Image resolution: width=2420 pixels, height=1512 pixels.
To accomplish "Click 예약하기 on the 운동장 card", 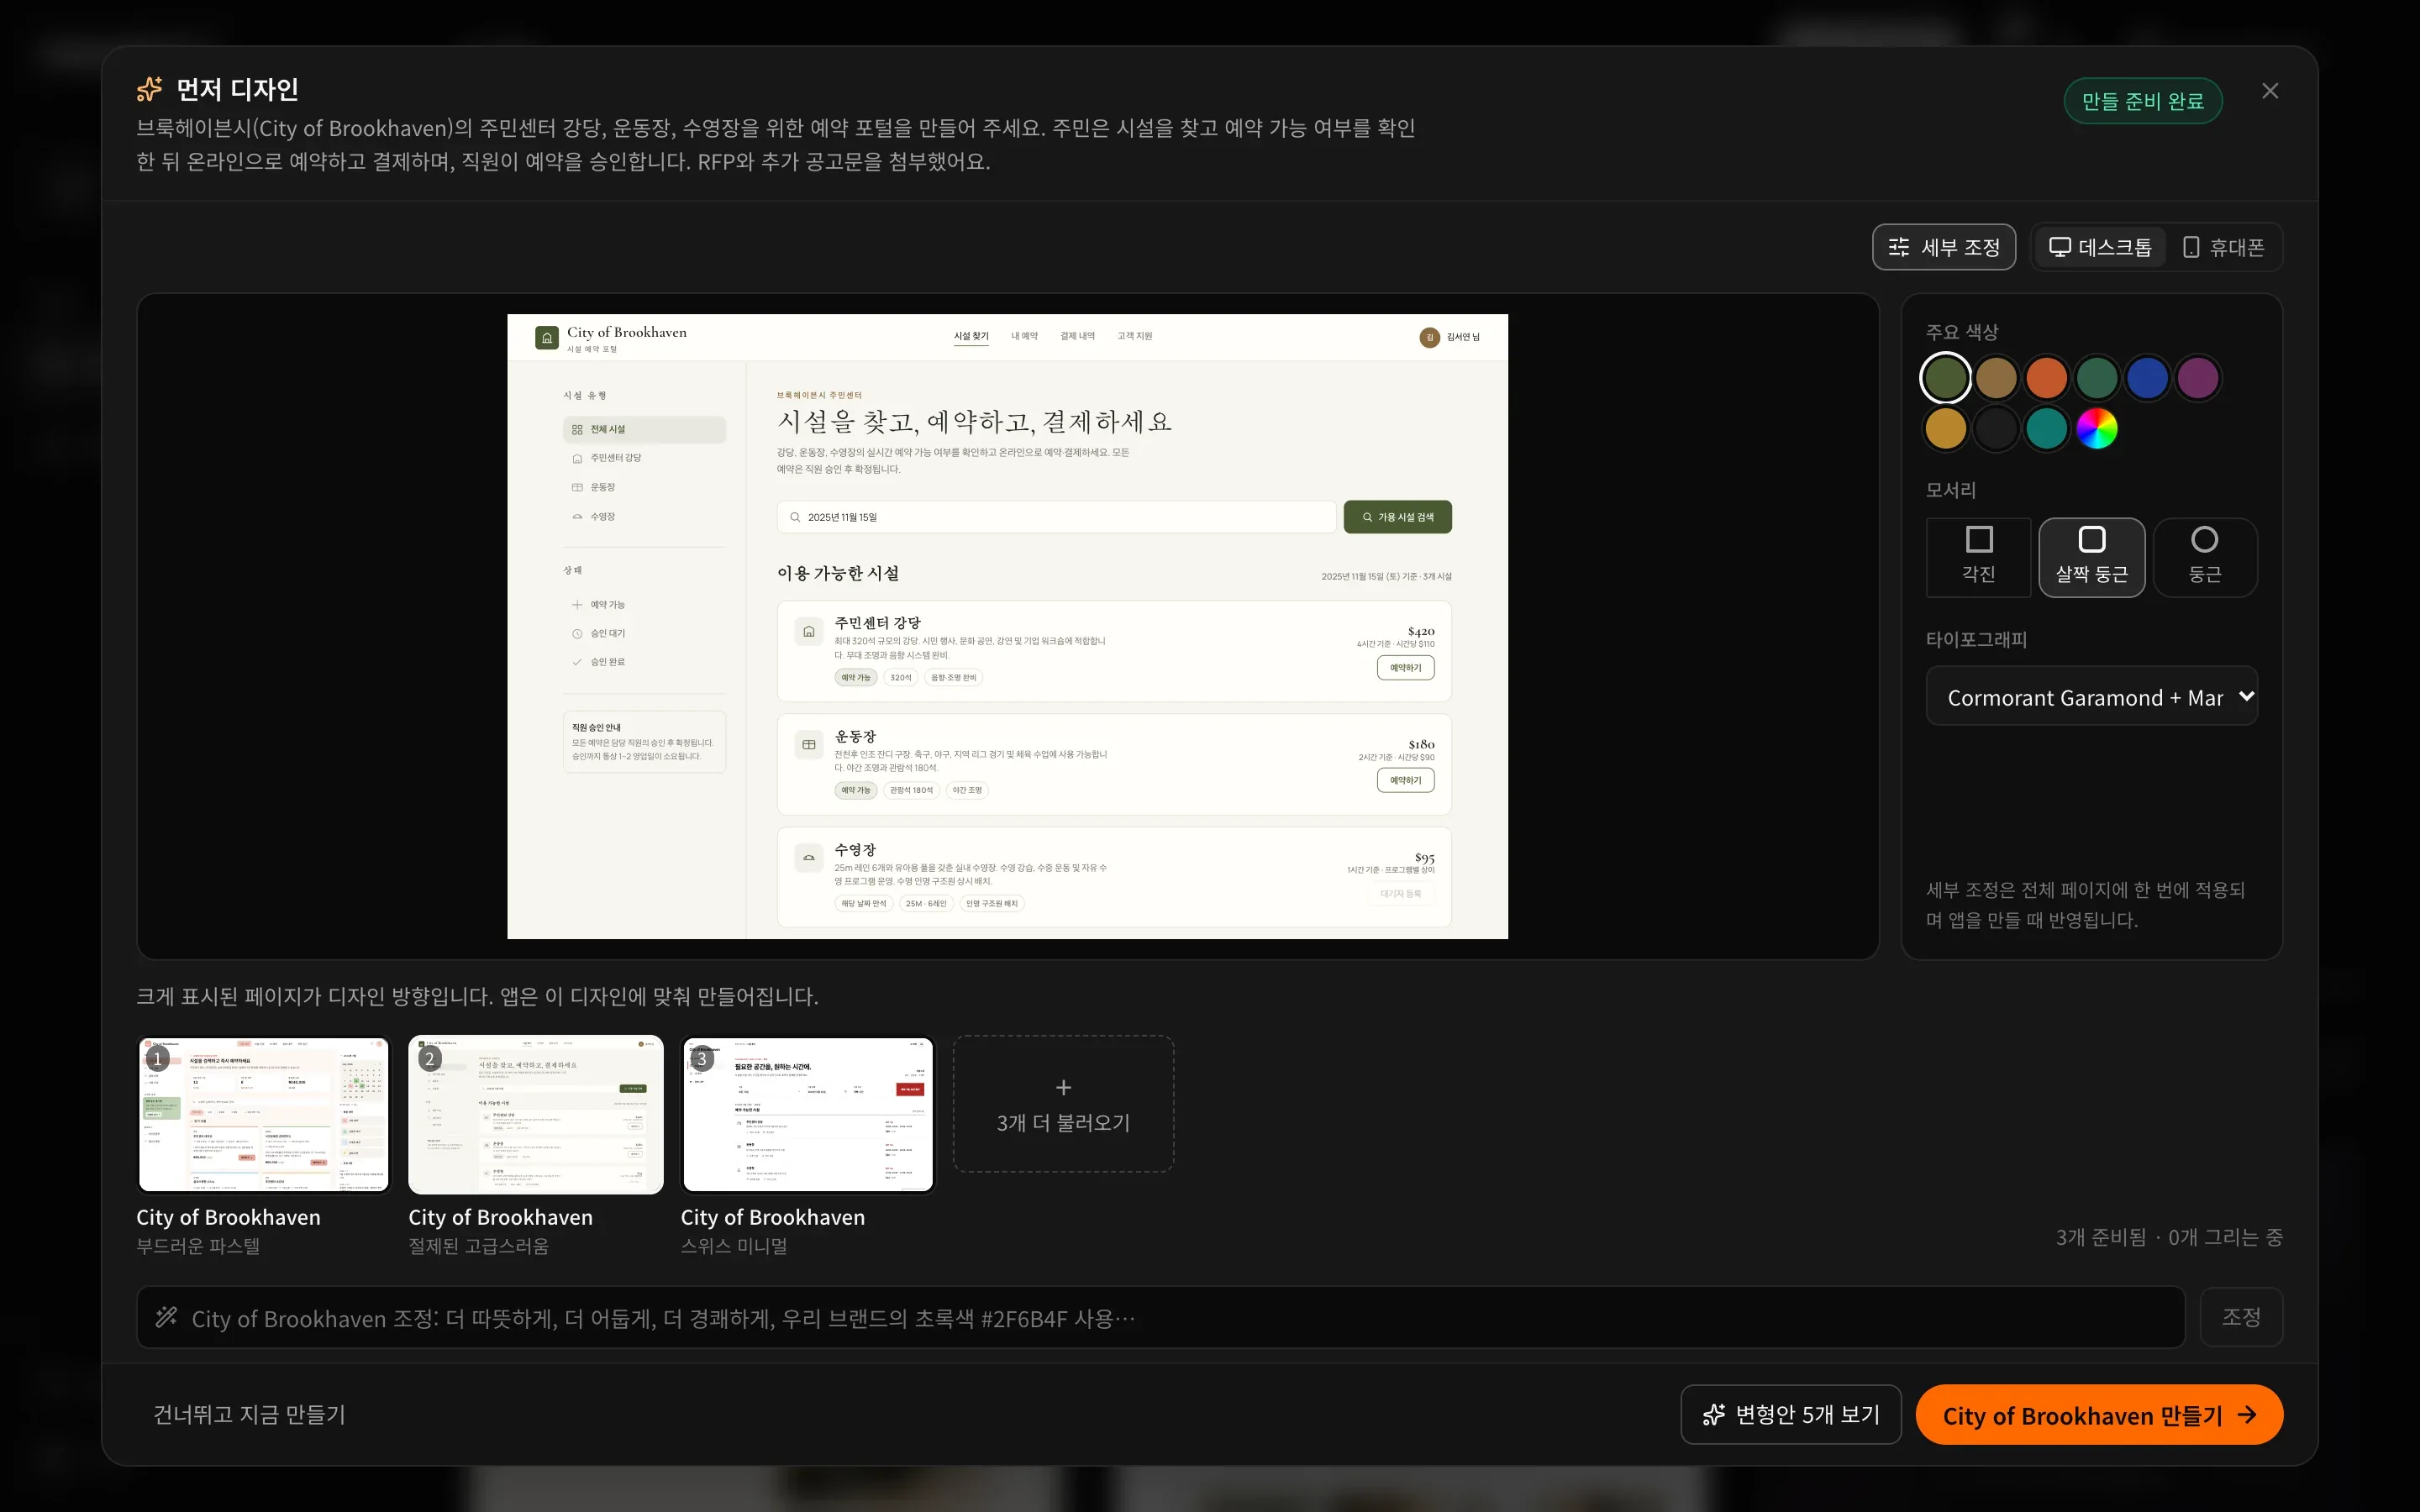I will click(x=1405, y=780).
